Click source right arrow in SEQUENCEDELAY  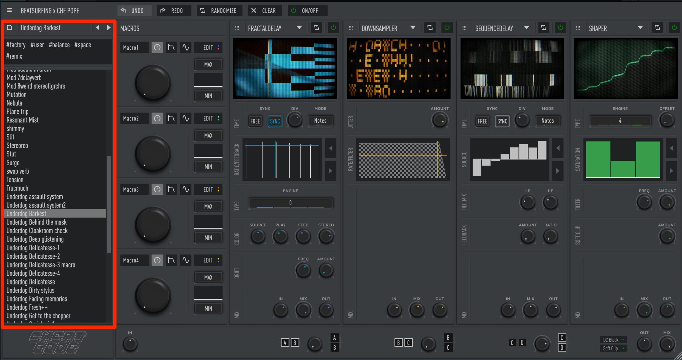pos(558,171)
